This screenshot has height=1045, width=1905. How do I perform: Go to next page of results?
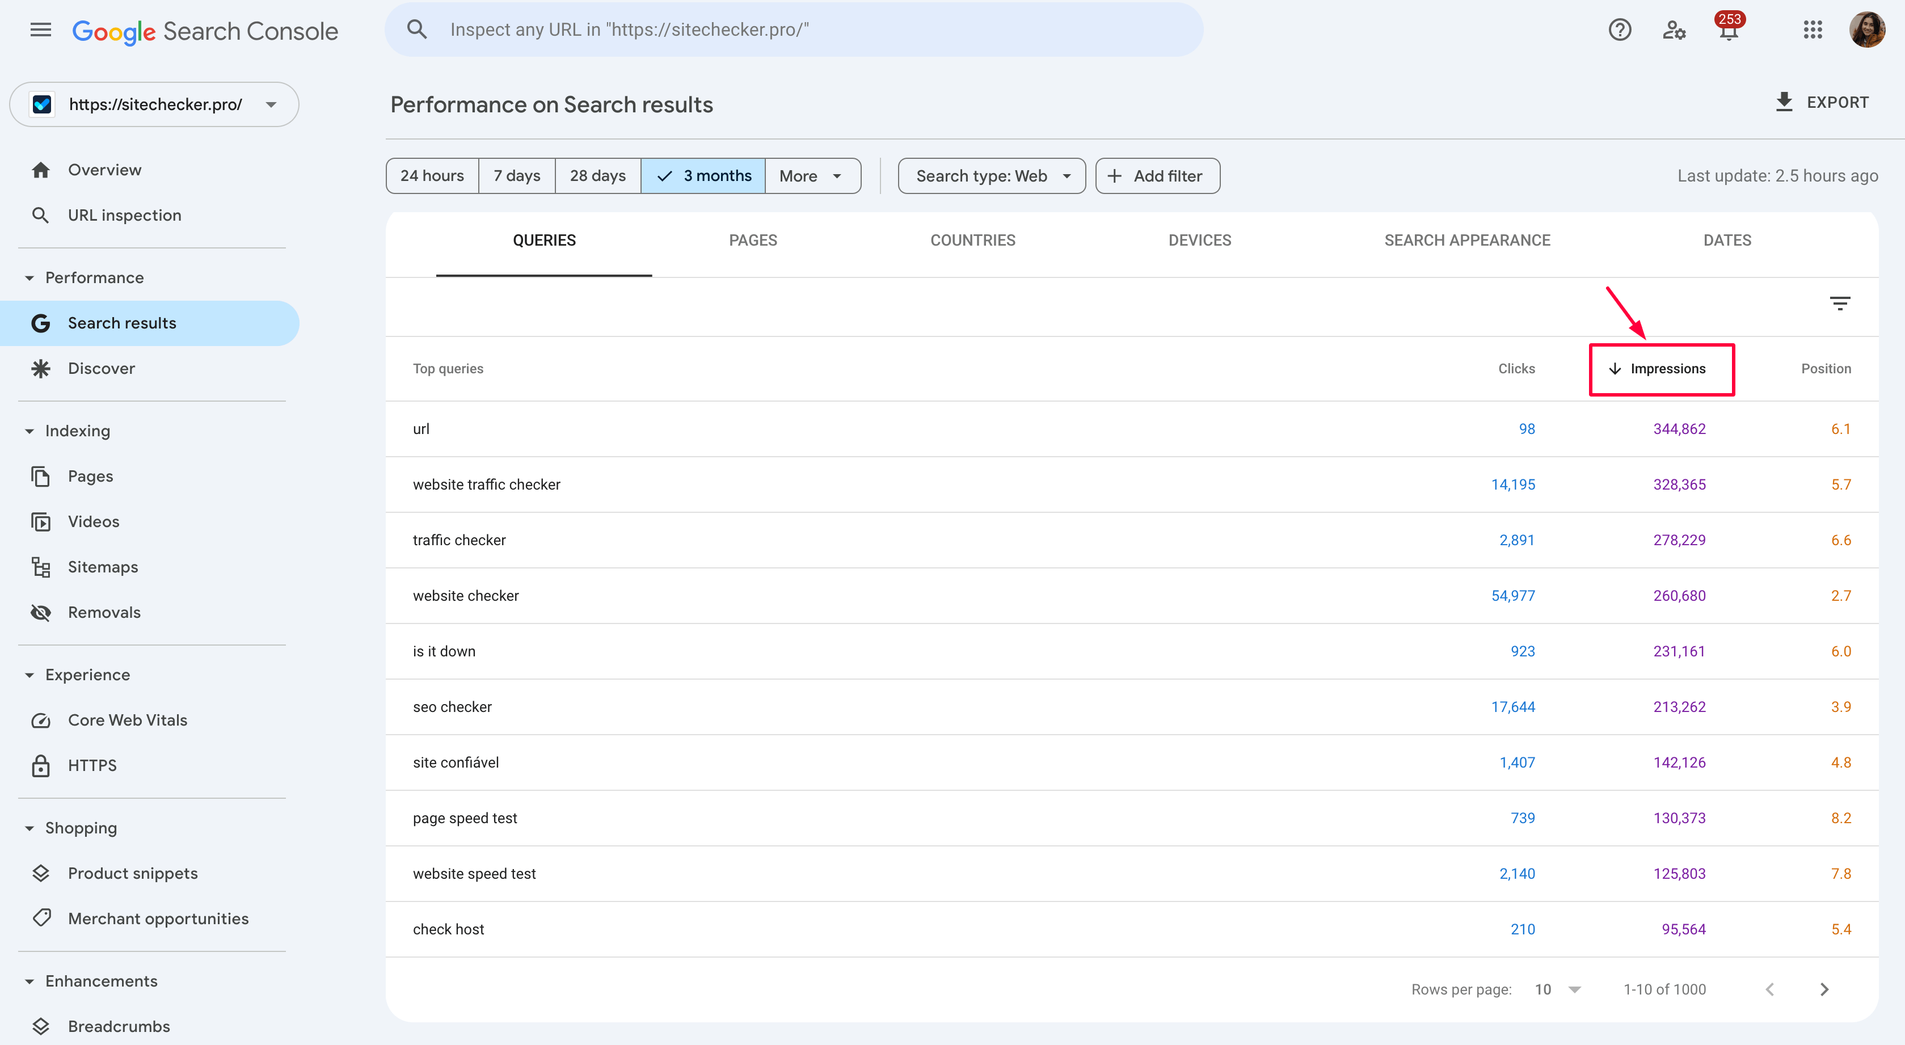pos(1824,989)
